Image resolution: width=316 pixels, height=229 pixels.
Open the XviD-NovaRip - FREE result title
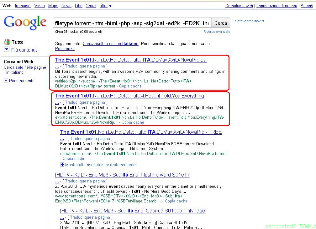(141, 132)
